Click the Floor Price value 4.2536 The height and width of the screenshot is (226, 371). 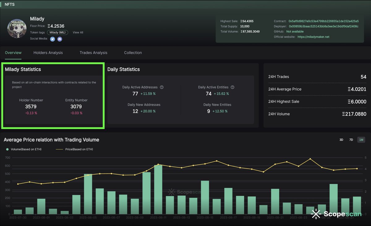(56, 26)
